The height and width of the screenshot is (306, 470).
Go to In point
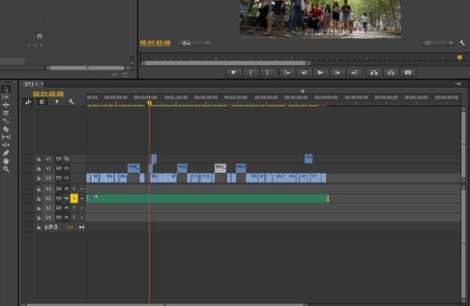point(287,73)
